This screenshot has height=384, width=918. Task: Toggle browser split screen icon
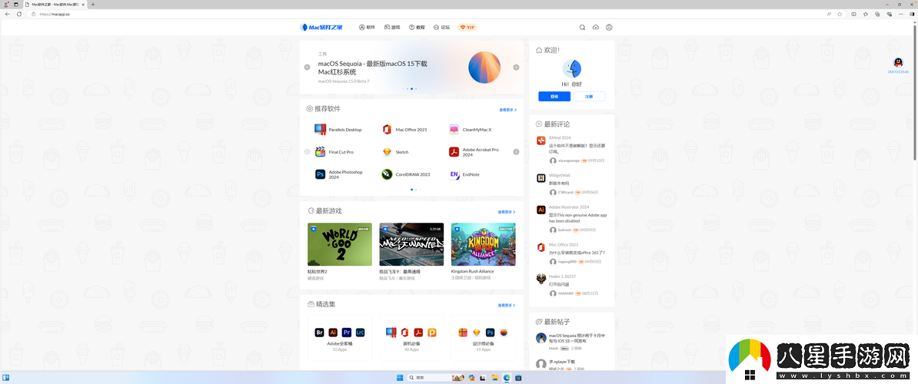(x=854, y=14)
